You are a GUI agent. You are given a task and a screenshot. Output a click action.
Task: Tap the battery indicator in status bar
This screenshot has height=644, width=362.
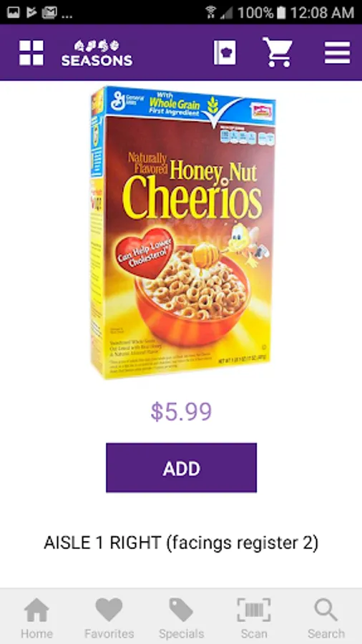281,12
